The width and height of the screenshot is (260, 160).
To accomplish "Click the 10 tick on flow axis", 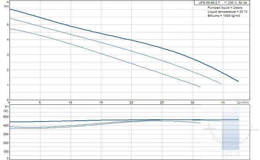I will pos(70,103).
